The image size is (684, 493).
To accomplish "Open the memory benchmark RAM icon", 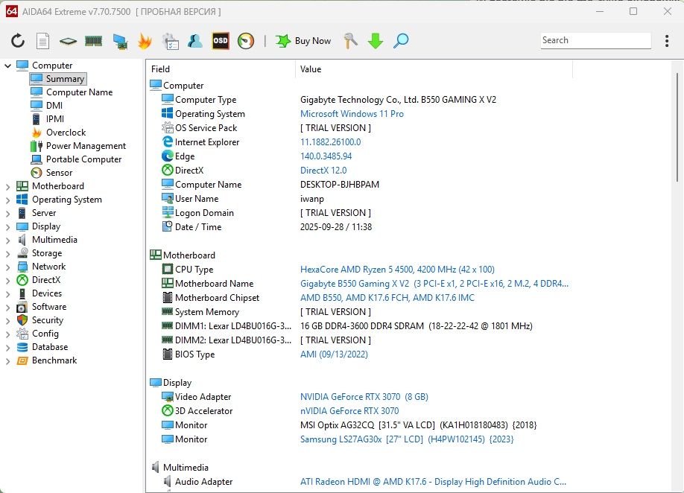I will [93, 41].
